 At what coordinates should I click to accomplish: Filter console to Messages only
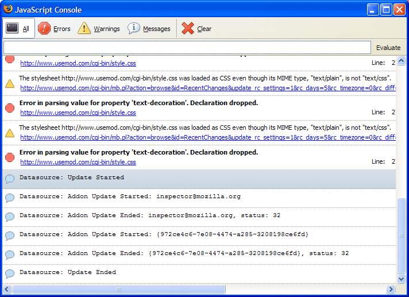tap(149, 28)
